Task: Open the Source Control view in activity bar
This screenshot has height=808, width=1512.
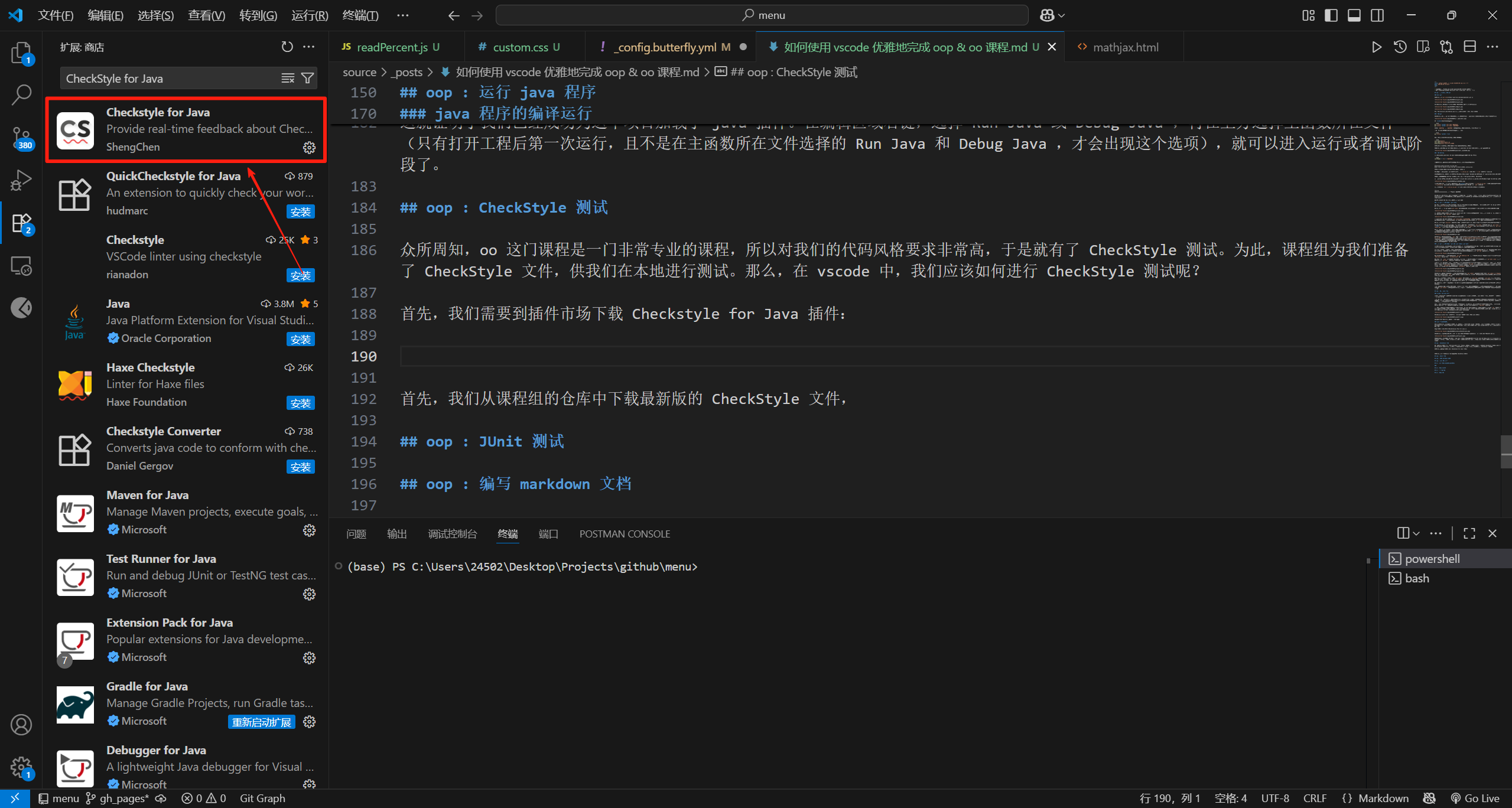Action: click(21, 137)
